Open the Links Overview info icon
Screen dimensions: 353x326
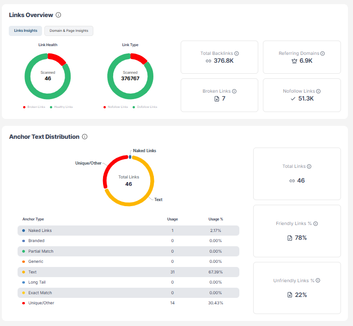58,15
